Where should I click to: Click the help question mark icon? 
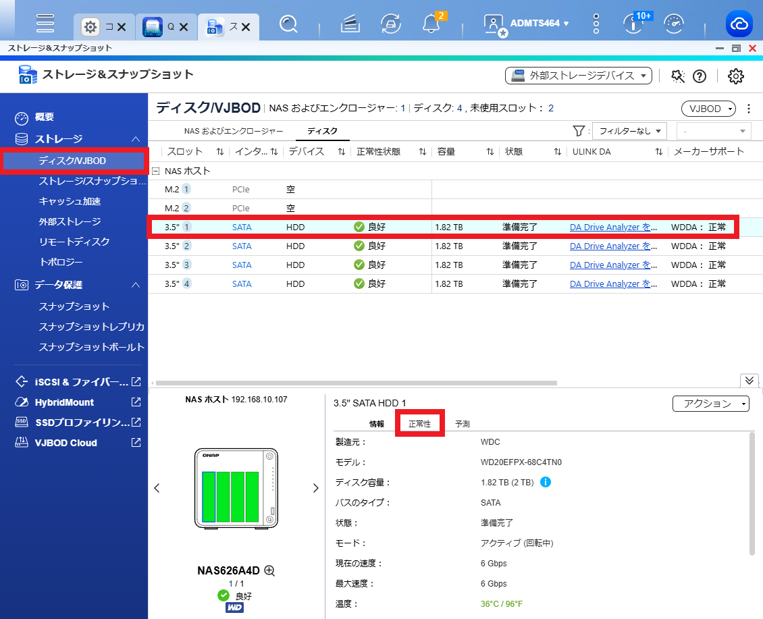point(700,76)
